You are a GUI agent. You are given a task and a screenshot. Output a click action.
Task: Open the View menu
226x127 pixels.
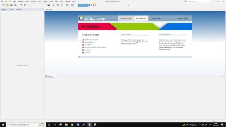click(x=14, y=1)
